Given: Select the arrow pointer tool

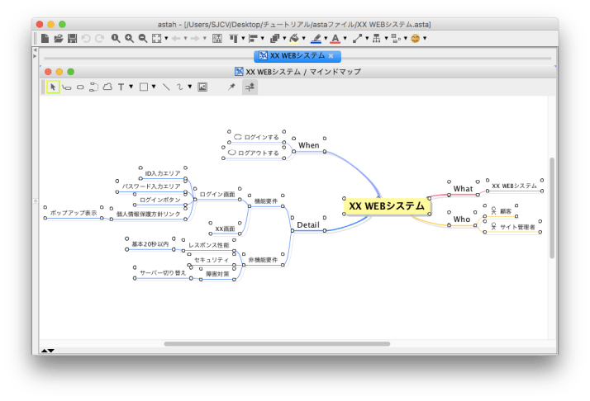Looking at the screenshot, I should coord(53,87).
